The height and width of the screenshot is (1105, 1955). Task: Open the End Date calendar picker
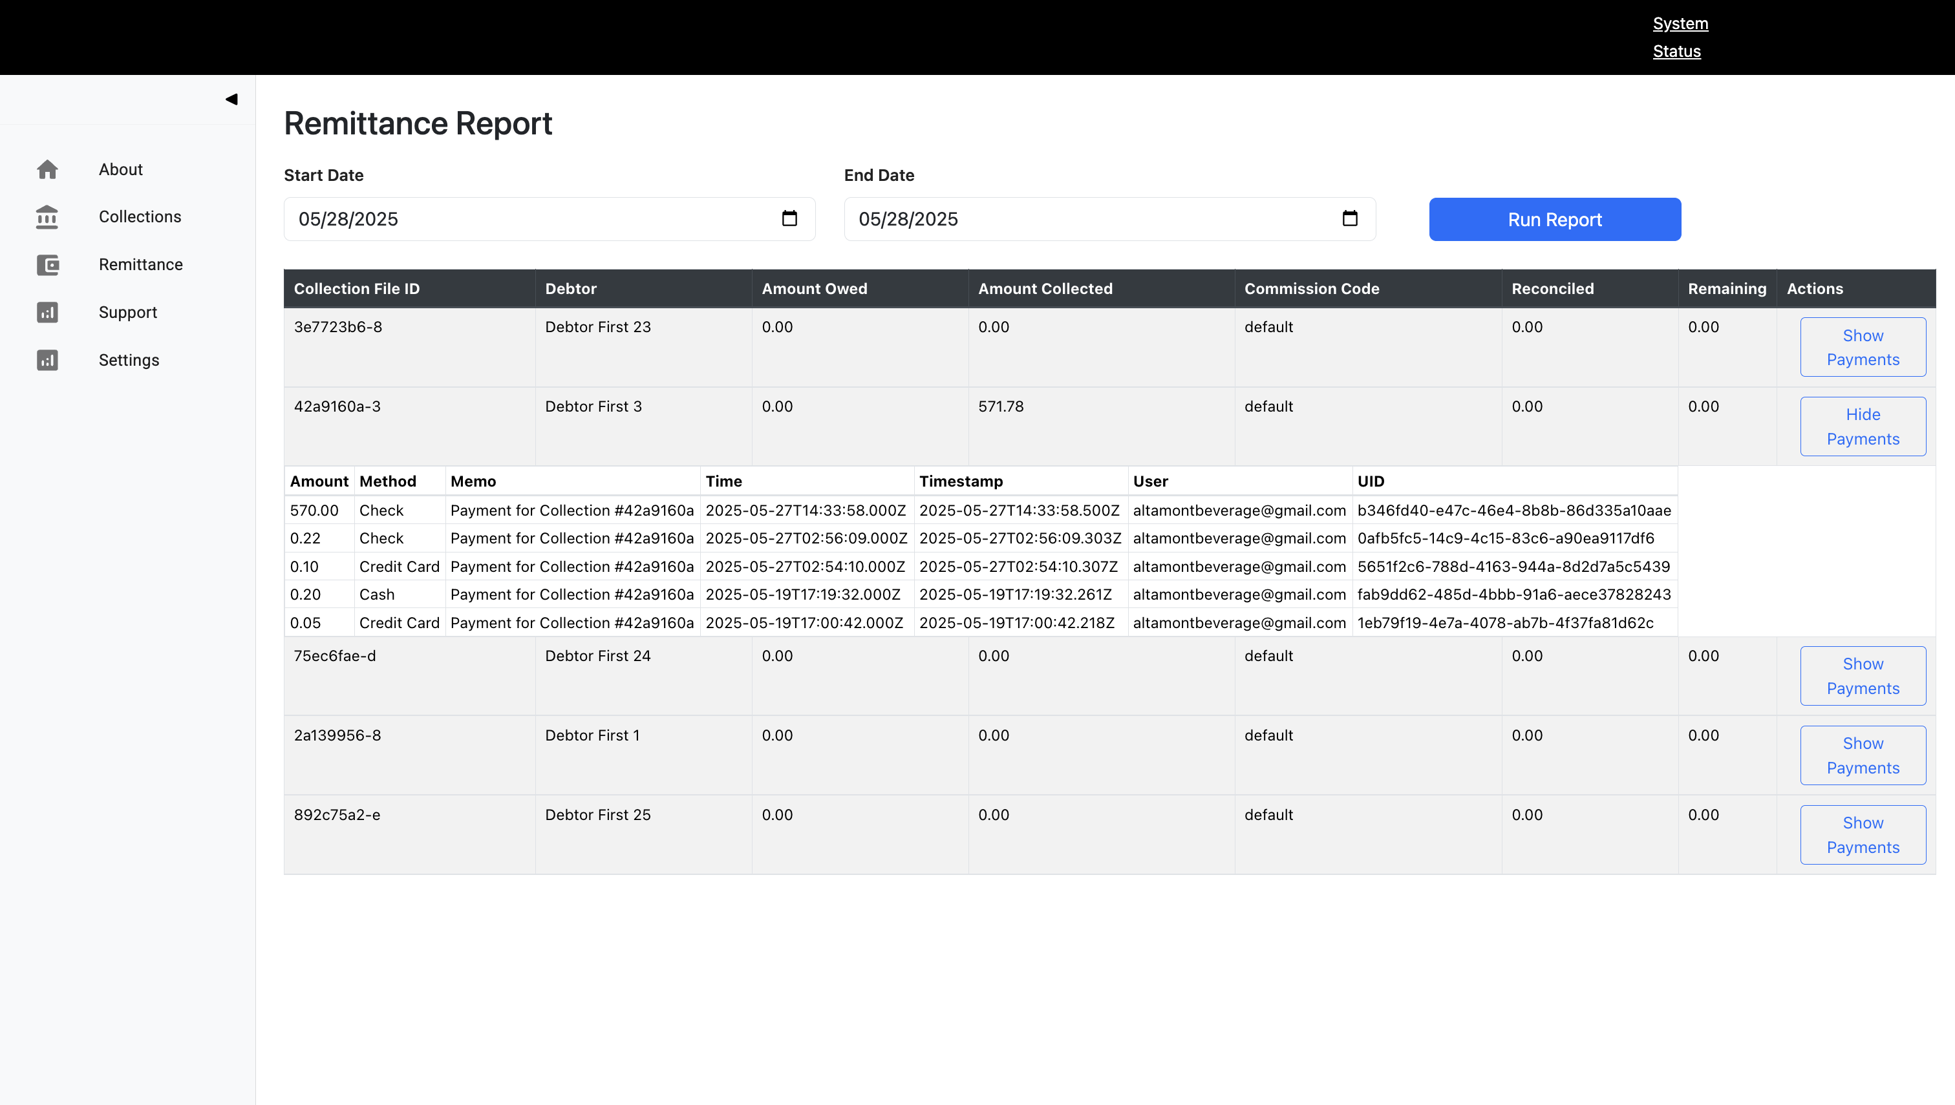point(1350,218)
